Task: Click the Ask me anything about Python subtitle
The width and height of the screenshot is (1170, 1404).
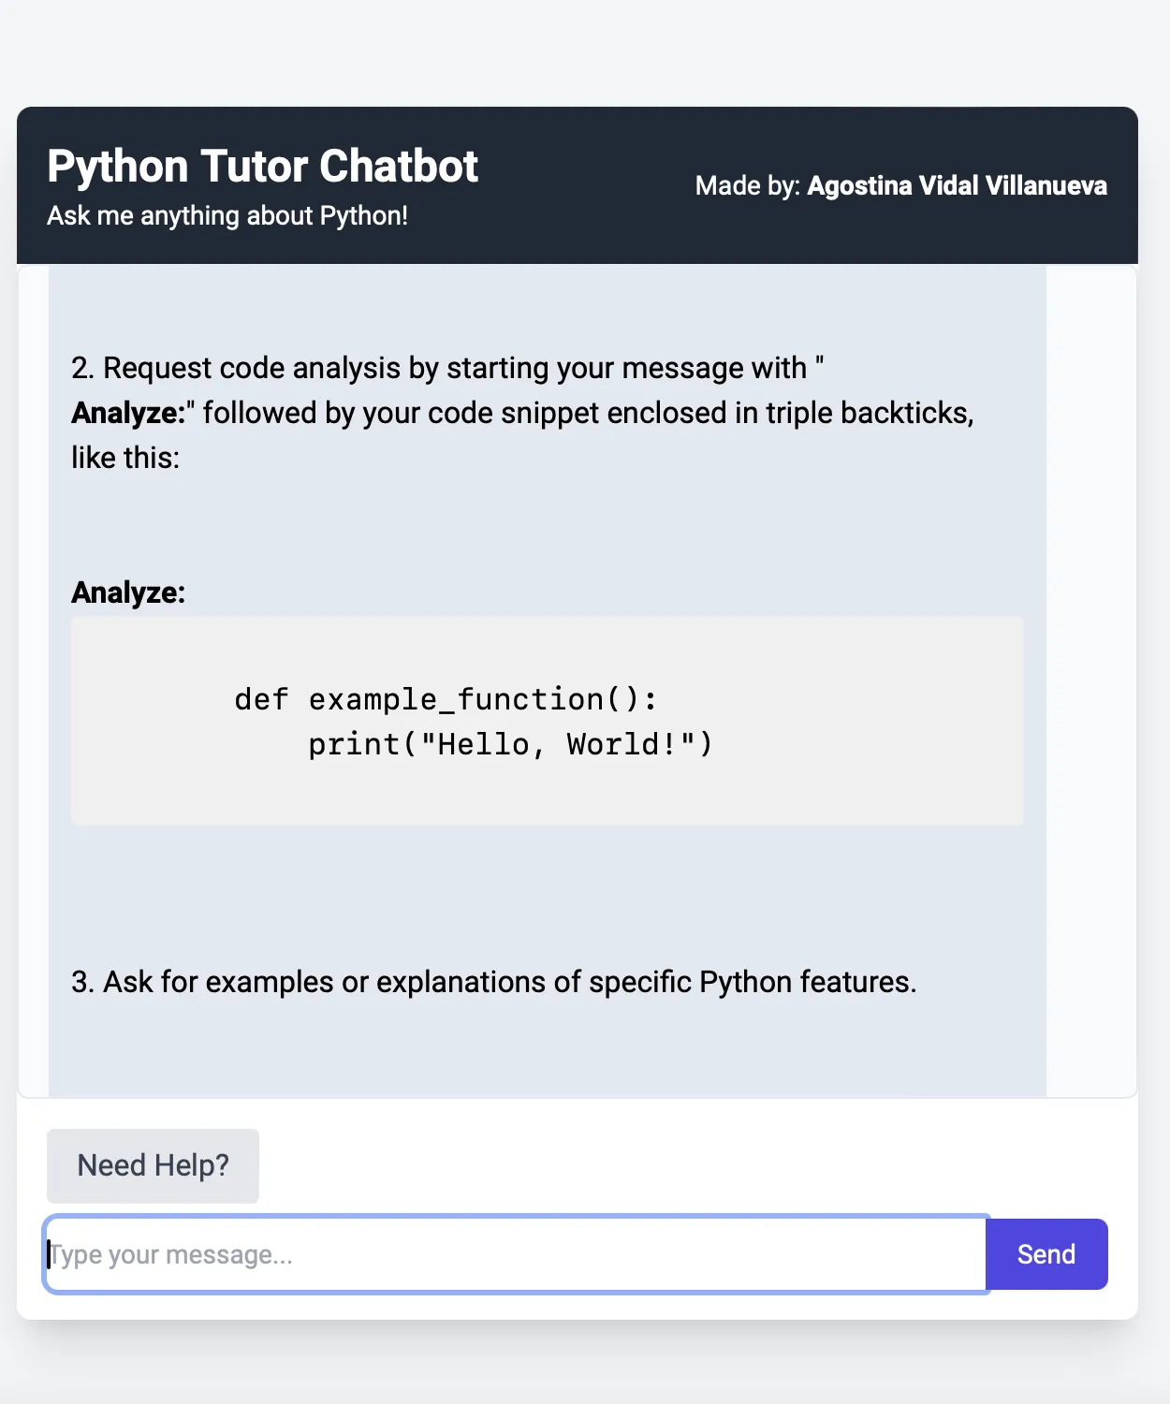Action: click(x=227, y=216)
